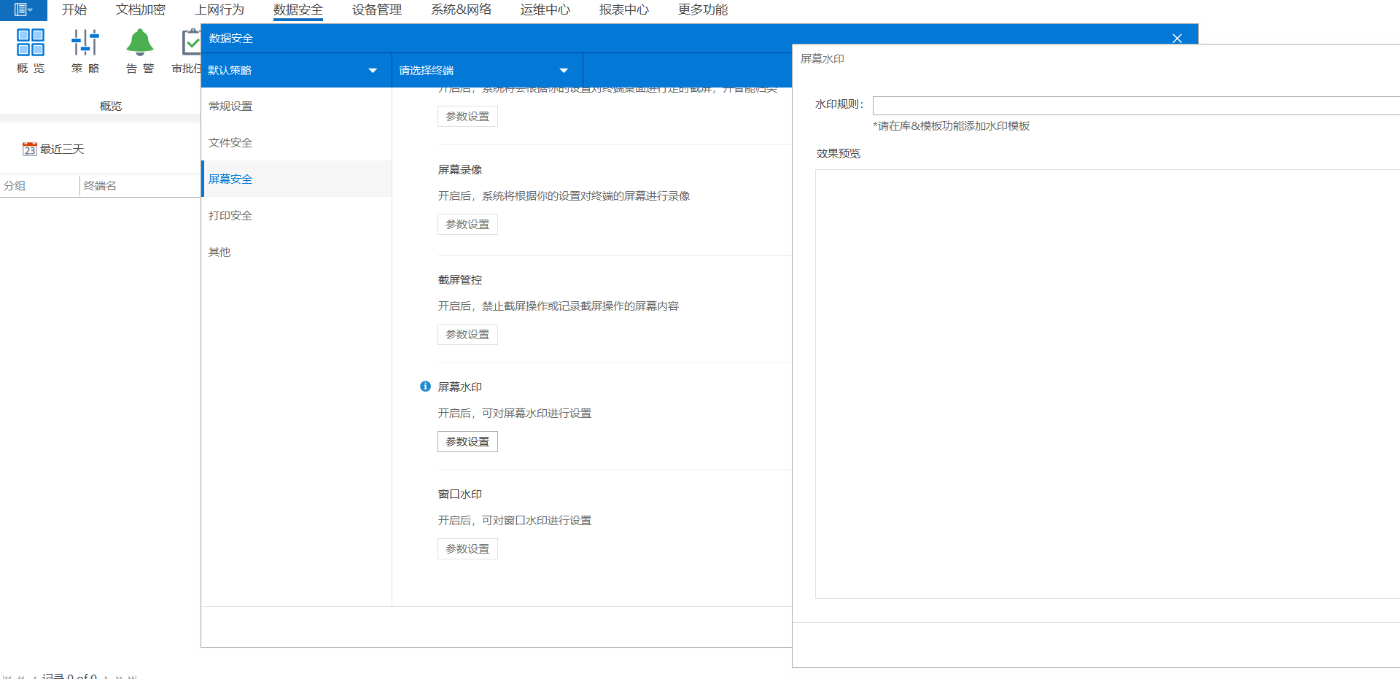The width and height of the screenshot is (1400, 679).
Task: Click 参数设置 under 屏幕水印
Action: [x=467, y=442]
